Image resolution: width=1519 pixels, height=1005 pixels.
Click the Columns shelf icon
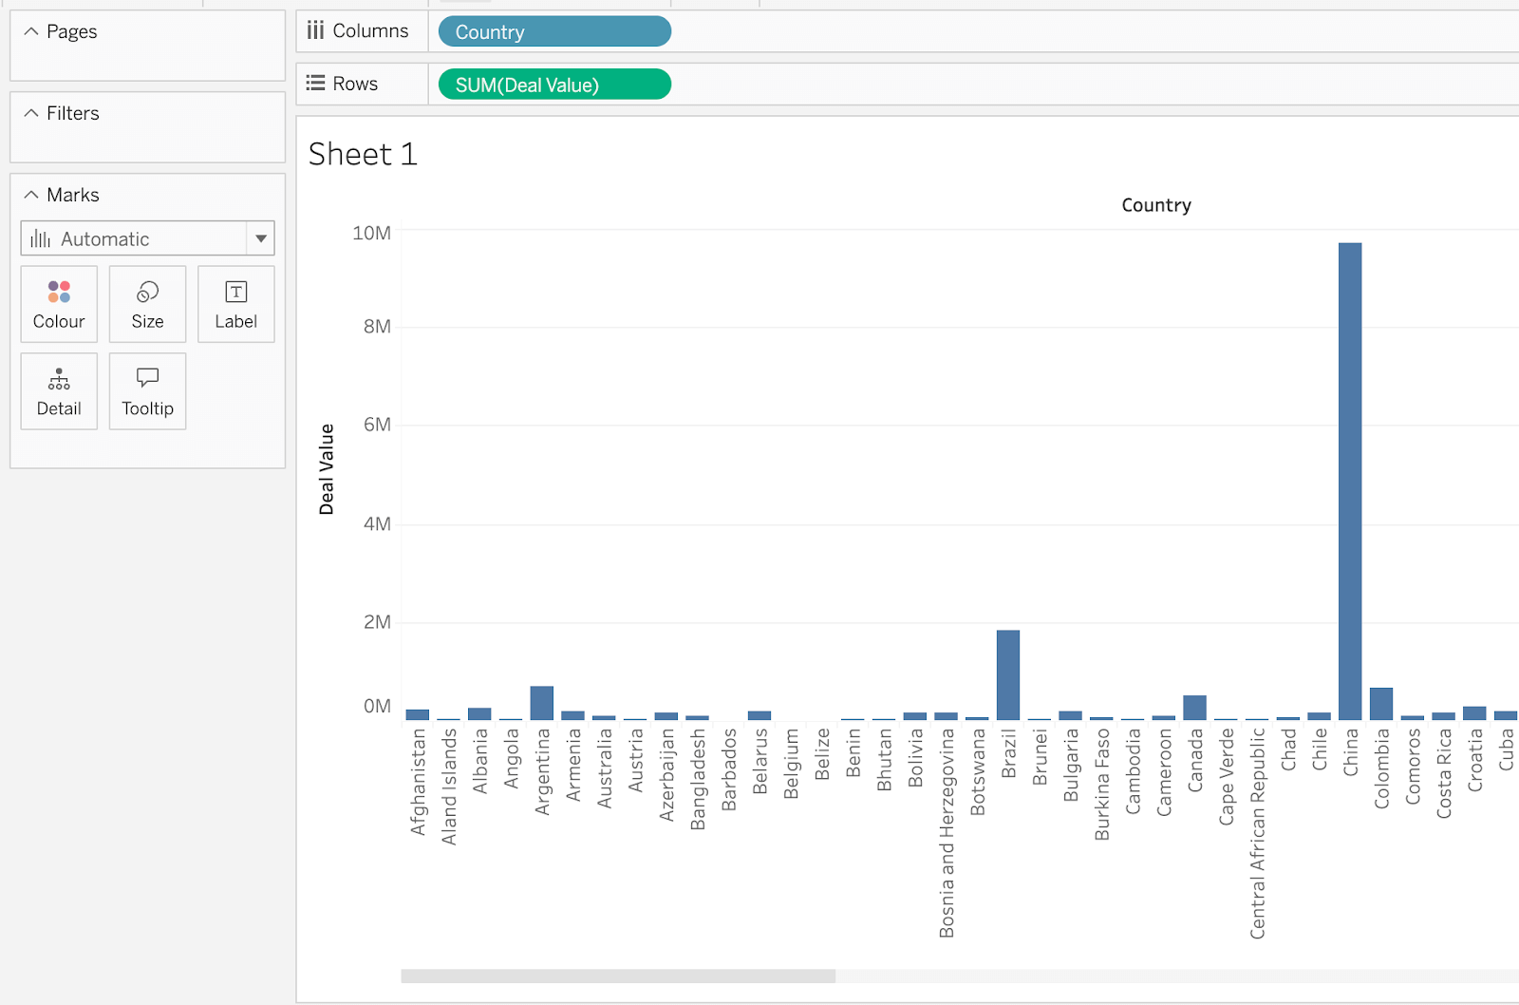(316, 29)
